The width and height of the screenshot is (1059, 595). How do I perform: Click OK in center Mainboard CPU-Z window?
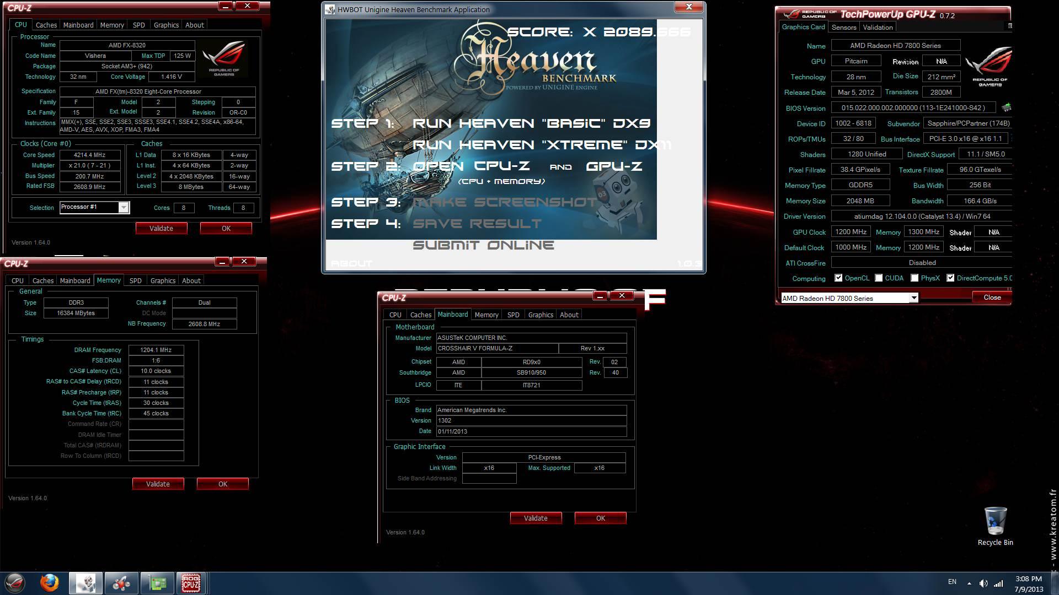(601, 518)
